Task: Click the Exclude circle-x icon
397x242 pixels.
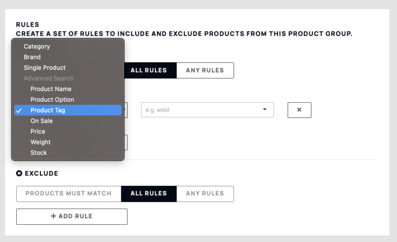Action: 19,173
